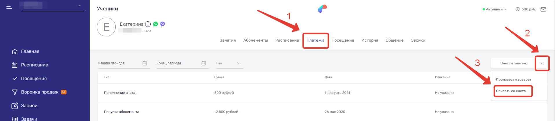Expand the account selector in sidebar header
Screen dimensions: 555x121
pos(80,5)
